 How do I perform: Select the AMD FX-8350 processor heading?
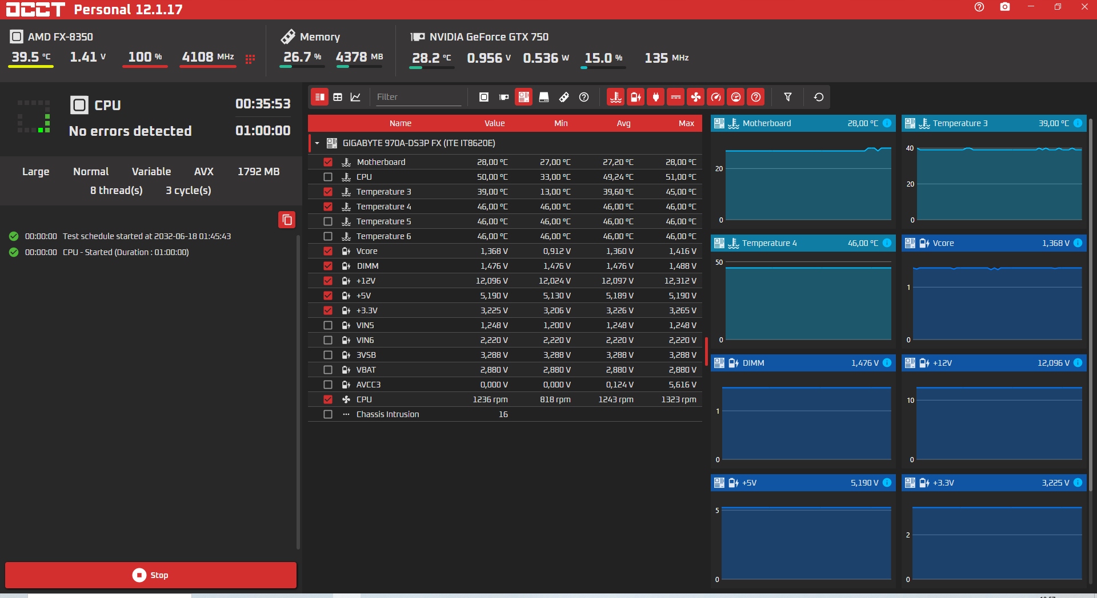click(x=61, y=37)
